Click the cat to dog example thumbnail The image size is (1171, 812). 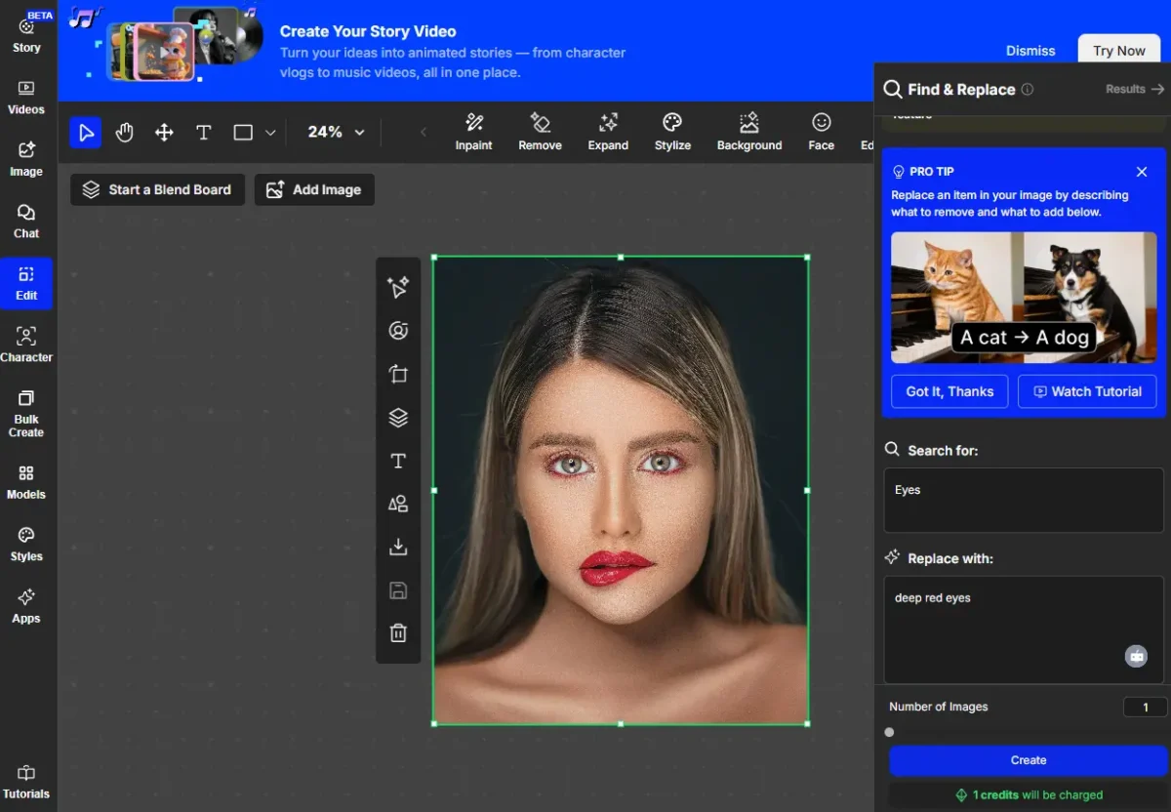1024,298
